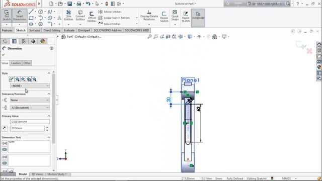The height and width of the screenshot is (181, 322).
Task: Collapse the Primary Value section
Action: click(49, 116)
